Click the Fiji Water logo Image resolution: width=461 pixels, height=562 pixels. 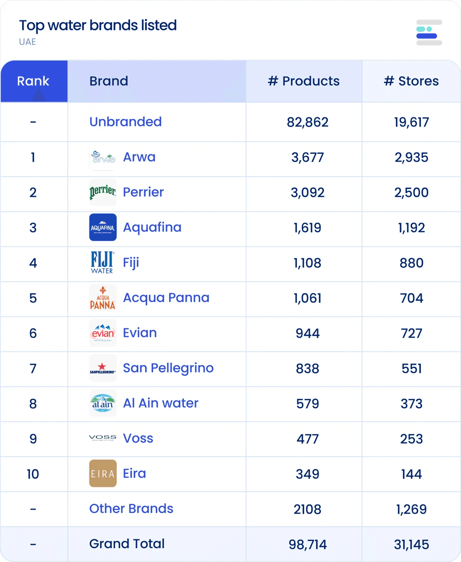click(103, 262)
